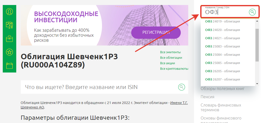Open the folder icon in green sidebar
The image size is (261, 123).
(x=9, y=66)
